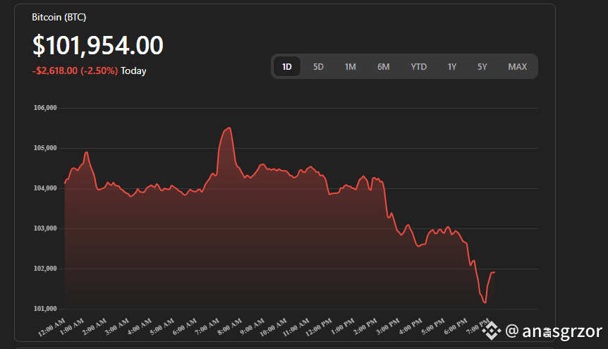The width and height of the screenshot is (608, 349).
Task: Click the 106,000 axis label
Action: [x=45, y=108]
